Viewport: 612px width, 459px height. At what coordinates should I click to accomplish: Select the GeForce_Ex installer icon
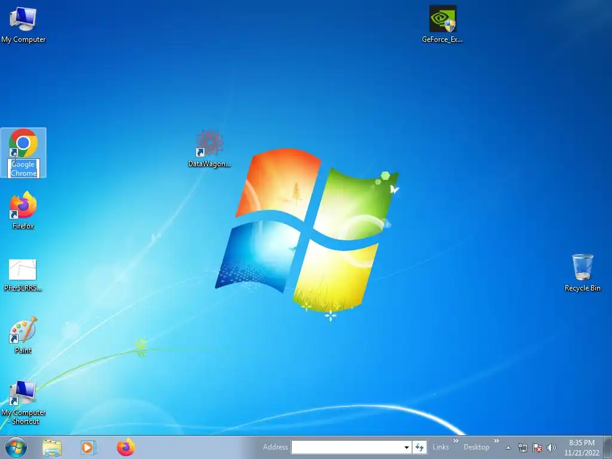click(x=442, y=24)
